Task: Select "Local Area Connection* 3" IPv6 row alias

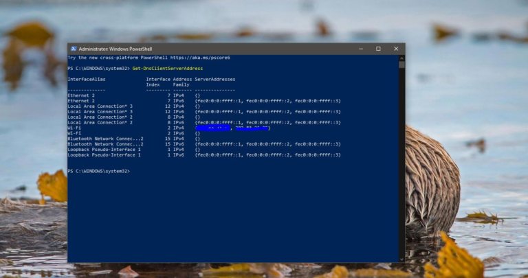Action: point(100,112)
